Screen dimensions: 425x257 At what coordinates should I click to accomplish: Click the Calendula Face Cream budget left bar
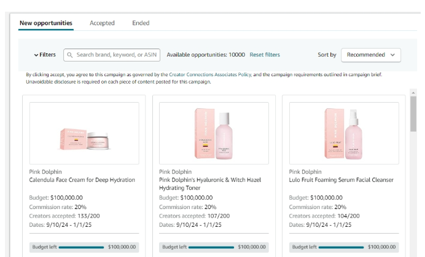[x=84, y=247]
